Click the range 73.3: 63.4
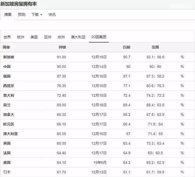The image size is (195, 177). pos(155,143)
